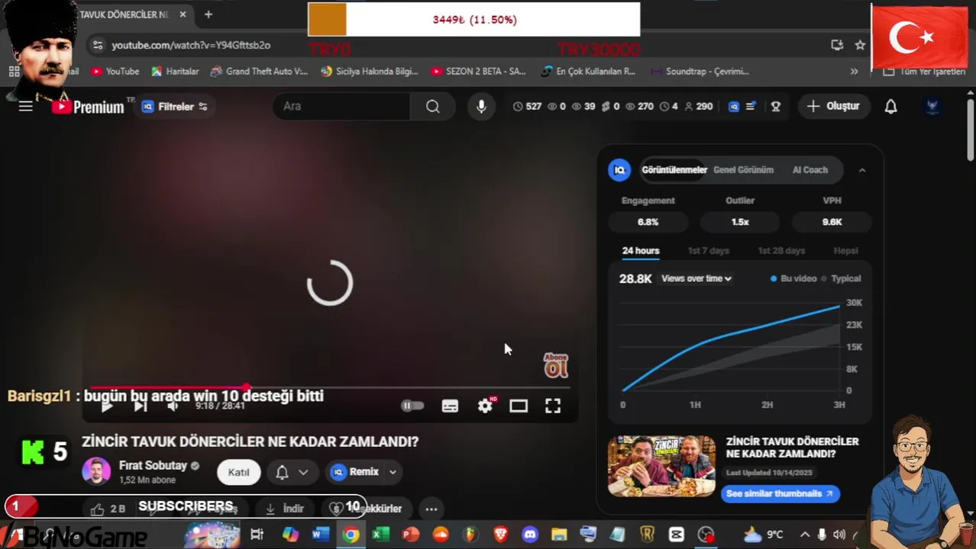Viewport: 976px width, 549px height.
Task: Open Fırat Sobutay channel avatar
Action: pyautogui.click(x=96, y=472)
